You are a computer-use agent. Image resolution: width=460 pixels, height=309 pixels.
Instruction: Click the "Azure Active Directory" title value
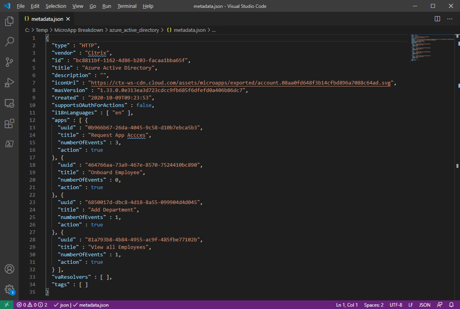118,68
